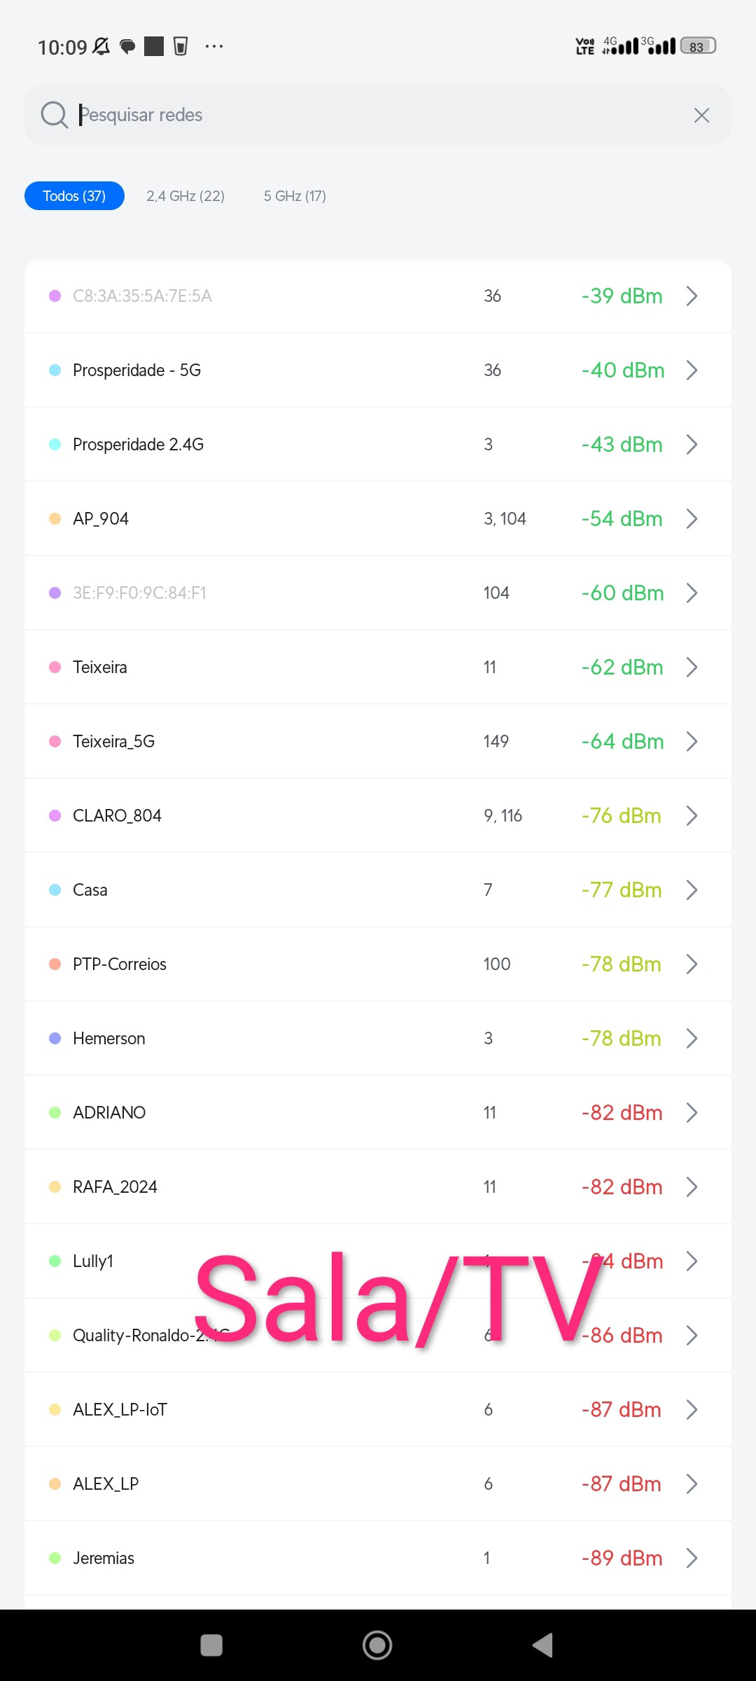The height and width of the screenshot is (1681, 756).
Task: Focus the Pesquisar redes search field
Action: [378, 115]
